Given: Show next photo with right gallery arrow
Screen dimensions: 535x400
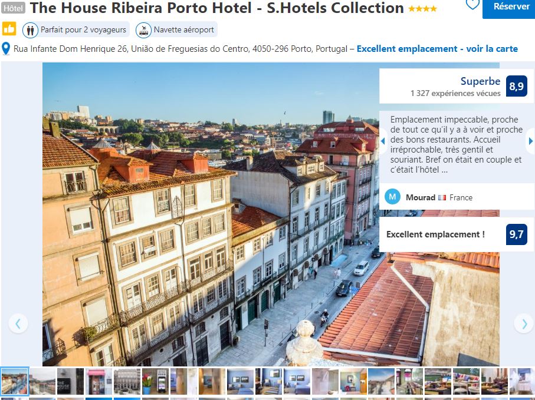Looking at the screenshot, I should click(524, 323).
